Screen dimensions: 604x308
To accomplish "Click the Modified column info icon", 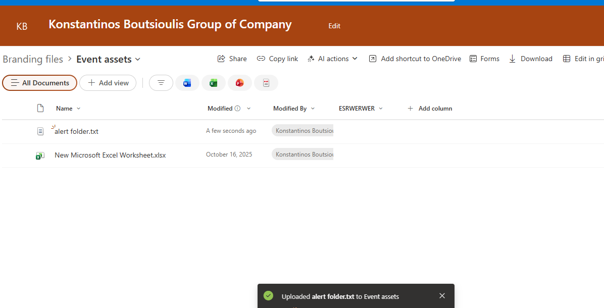I will click(x=237, y=109).
